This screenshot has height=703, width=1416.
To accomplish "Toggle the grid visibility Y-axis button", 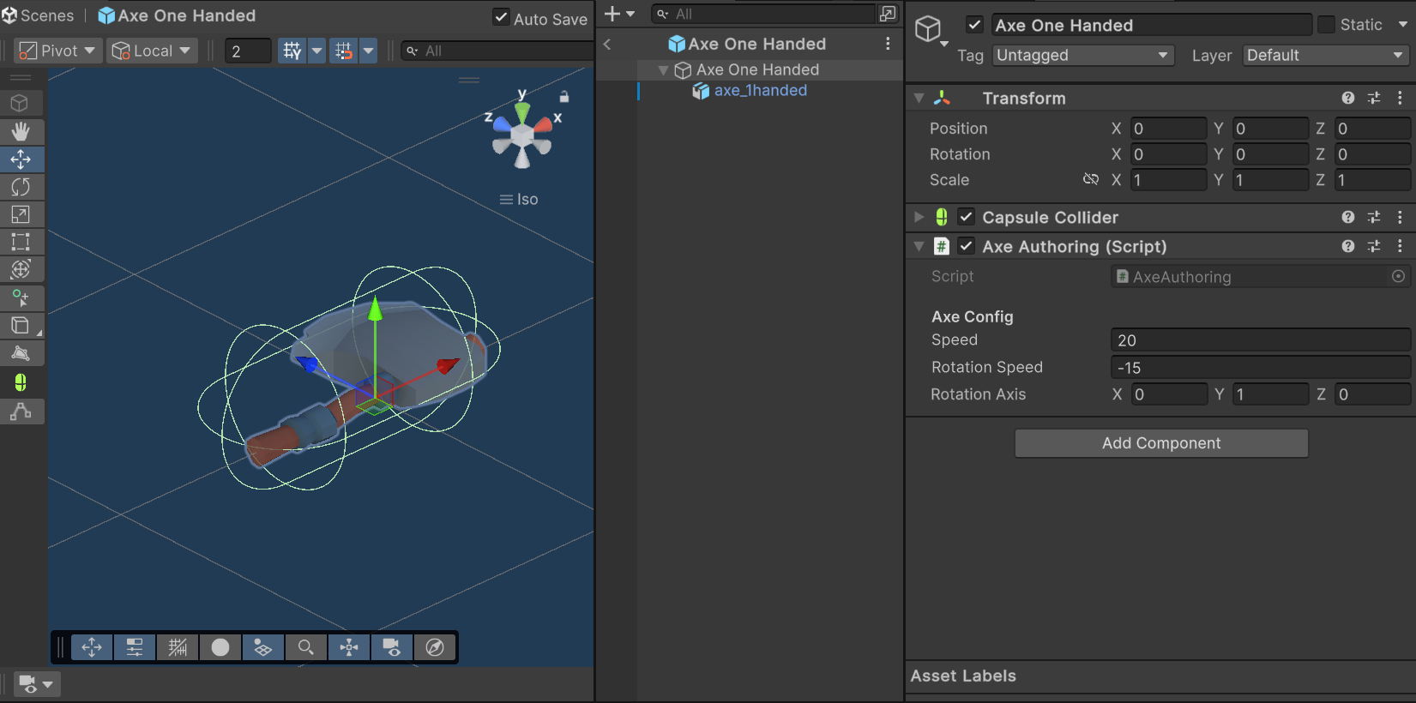I will click(292, 51).
